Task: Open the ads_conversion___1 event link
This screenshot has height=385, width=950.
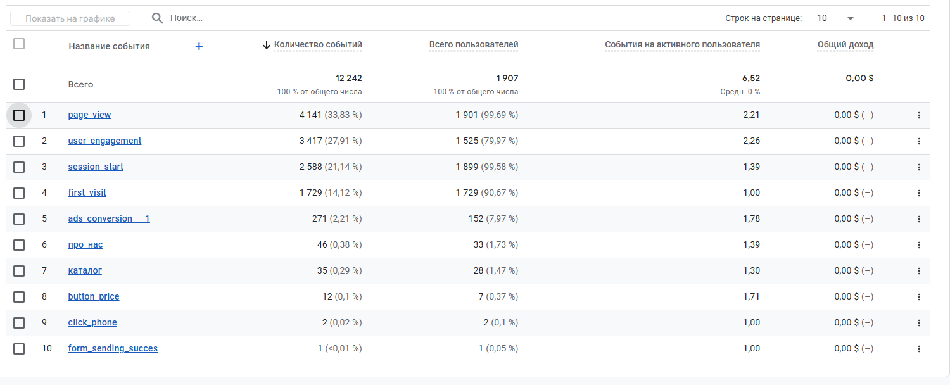Action: [109, 218]
